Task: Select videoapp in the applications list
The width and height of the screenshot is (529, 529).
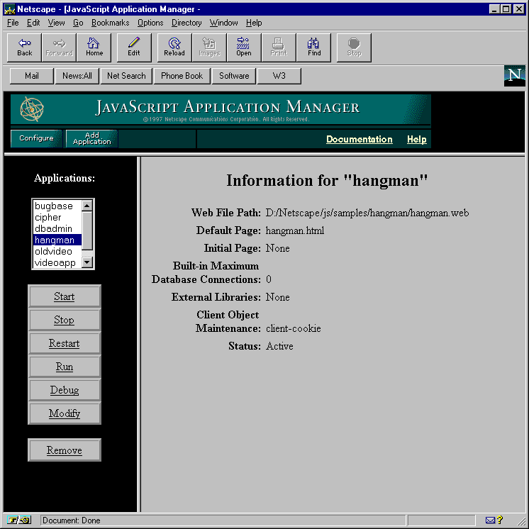Action: (x=55, y=263)
